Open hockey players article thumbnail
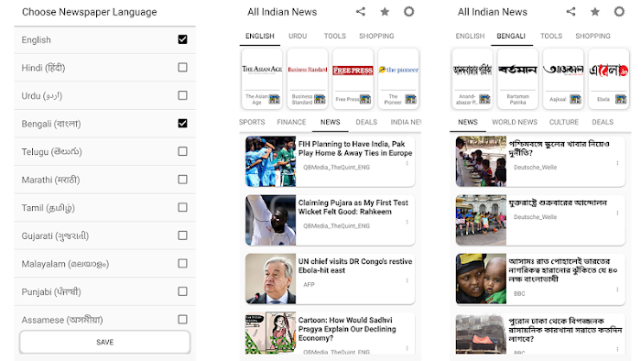 coord(270,161)
